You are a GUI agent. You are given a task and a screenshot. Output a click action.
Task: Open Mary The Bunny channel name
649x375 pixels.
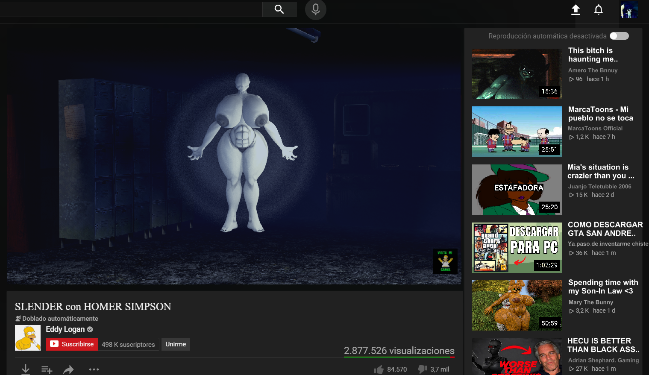[591, 302]
